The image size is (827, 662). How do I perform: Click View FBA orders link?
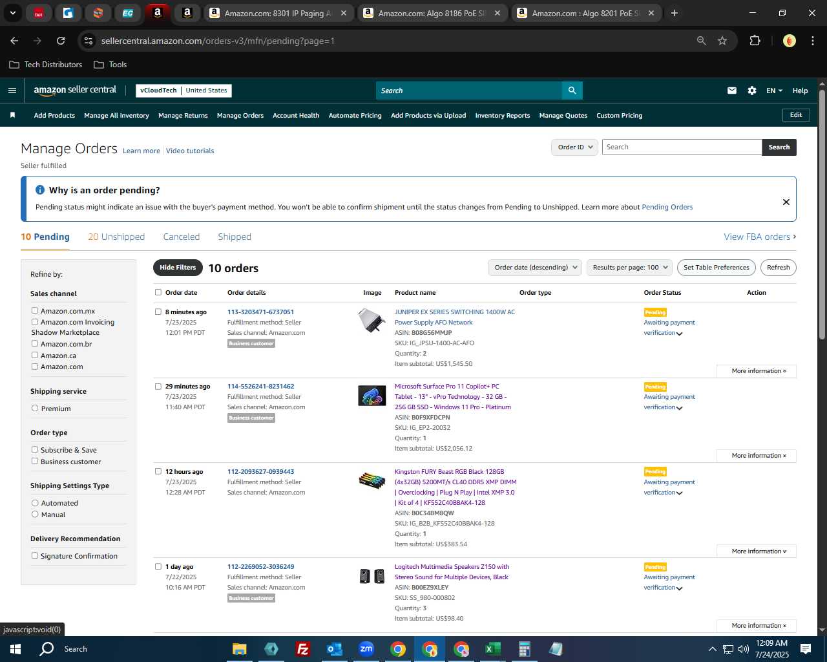760,237
